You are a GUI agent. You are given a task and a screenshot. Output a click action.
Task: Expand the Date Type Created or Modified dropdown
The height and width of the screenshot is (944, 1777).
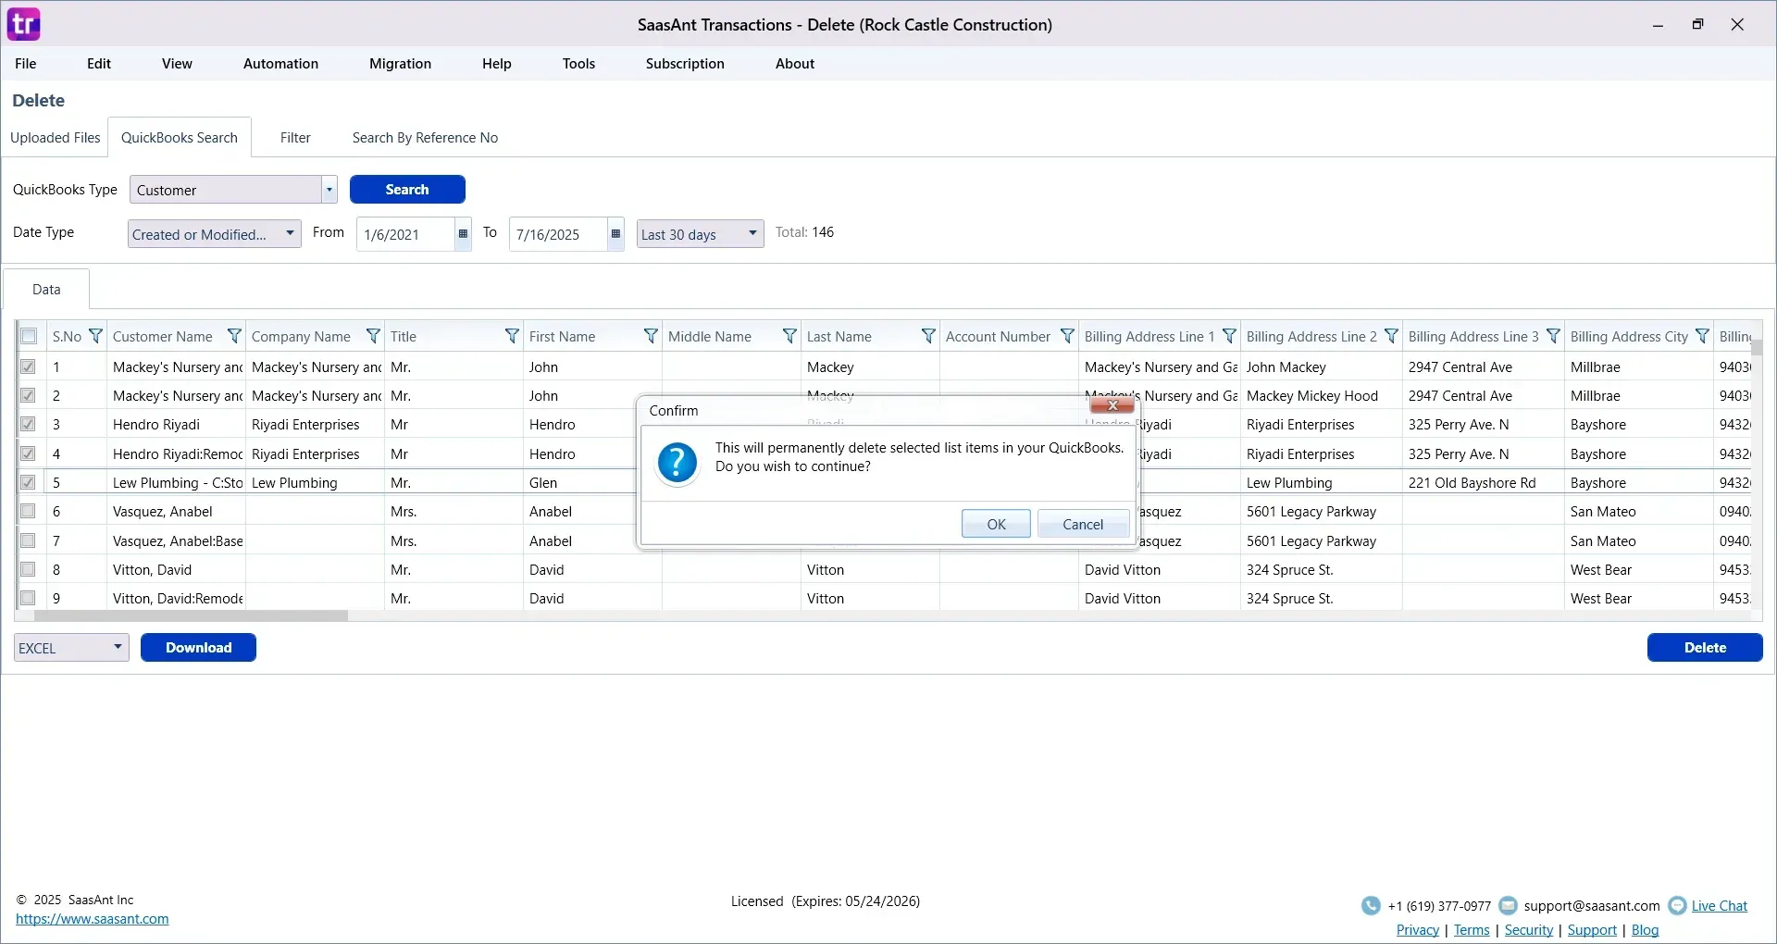tap(290, 233)
